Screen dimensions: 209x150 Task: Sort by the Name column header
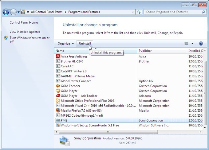(x=96, y=51)
